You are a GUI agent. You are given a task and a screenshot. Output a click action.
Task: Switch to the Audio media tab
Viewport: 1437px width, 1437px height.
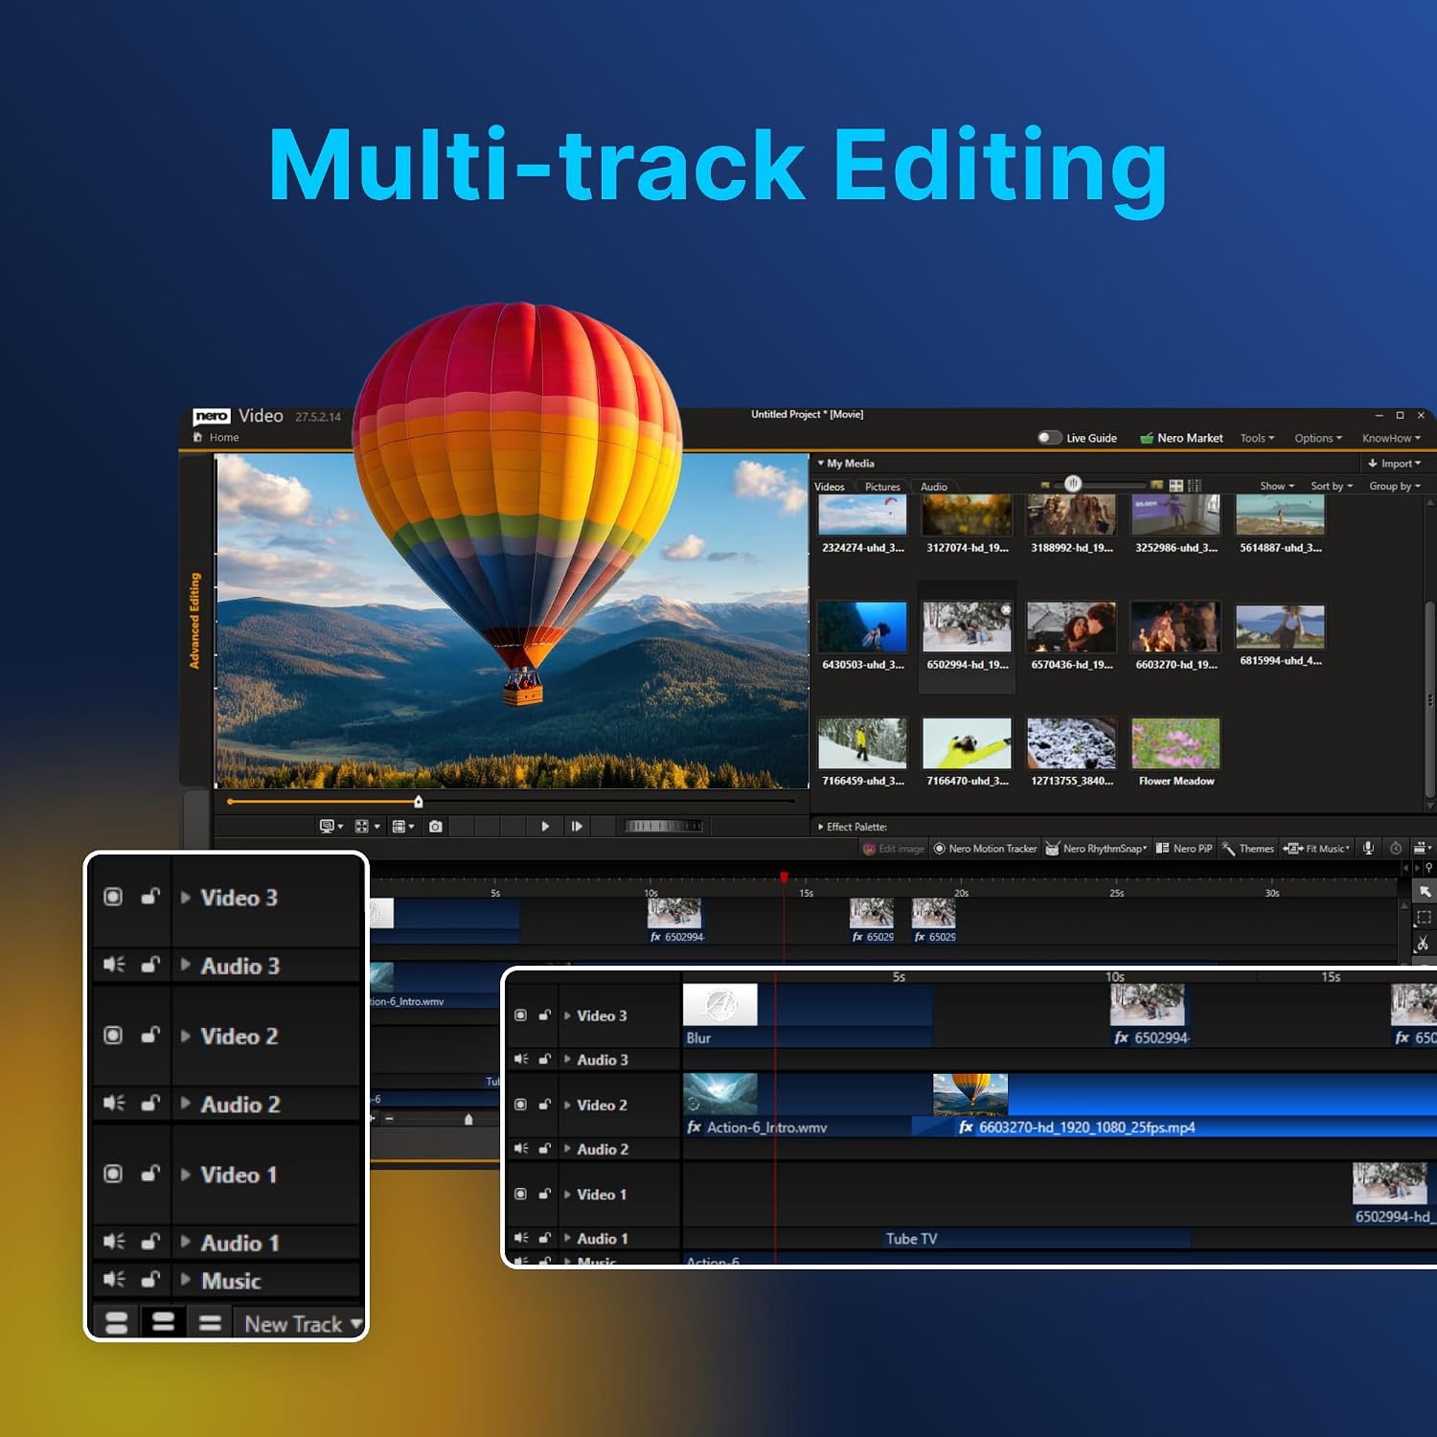click(934, 487)
